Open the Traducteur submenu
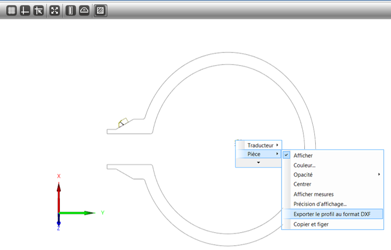The height and width of the screenshot is (250, 391). 259,145
